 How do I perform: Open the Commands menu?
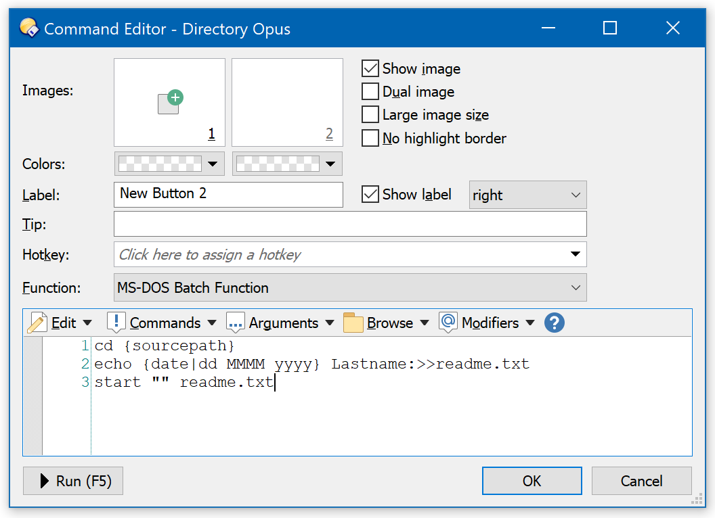[x=165, y=323]
